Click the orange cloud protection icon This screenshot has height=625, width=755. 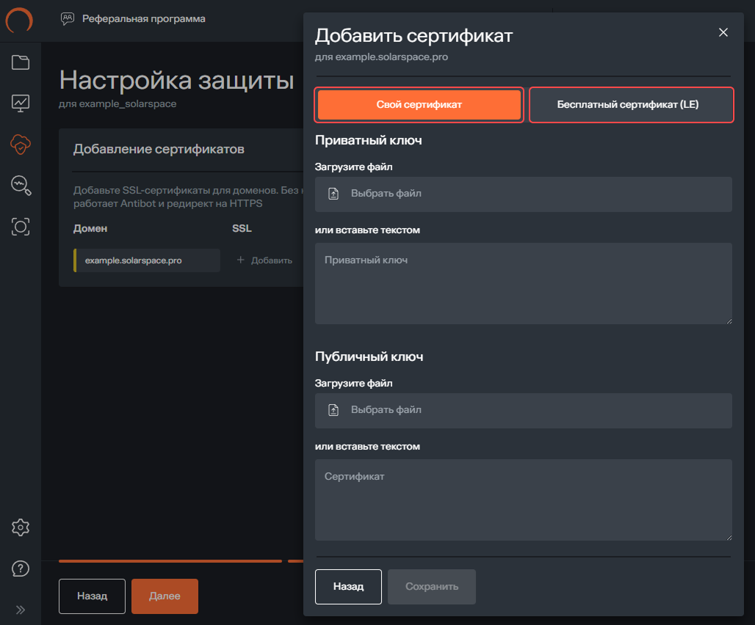21,145
